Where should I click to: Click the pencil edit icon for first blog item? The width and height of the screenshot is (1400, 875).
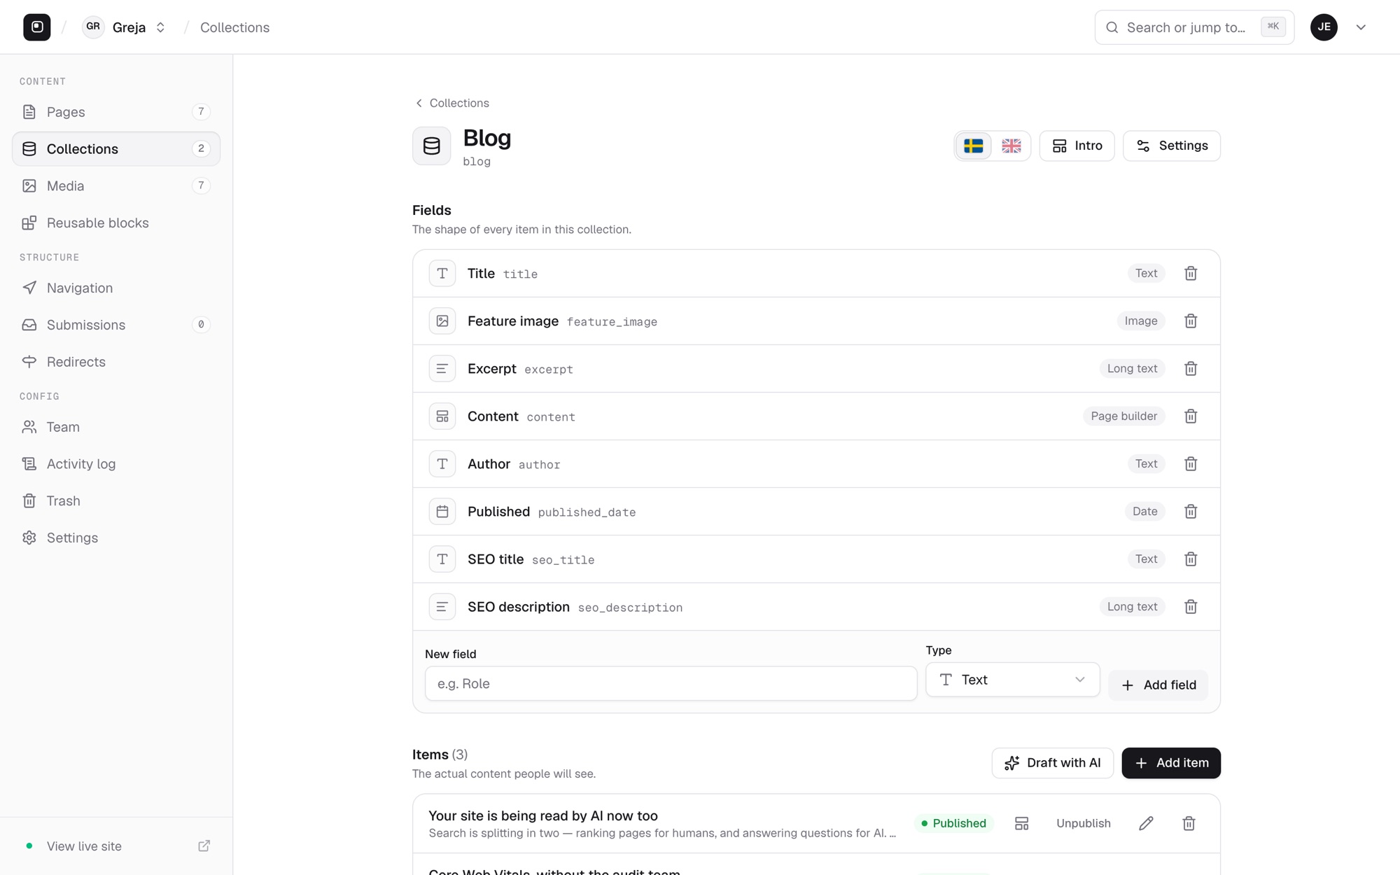(x=1146, y=823)
